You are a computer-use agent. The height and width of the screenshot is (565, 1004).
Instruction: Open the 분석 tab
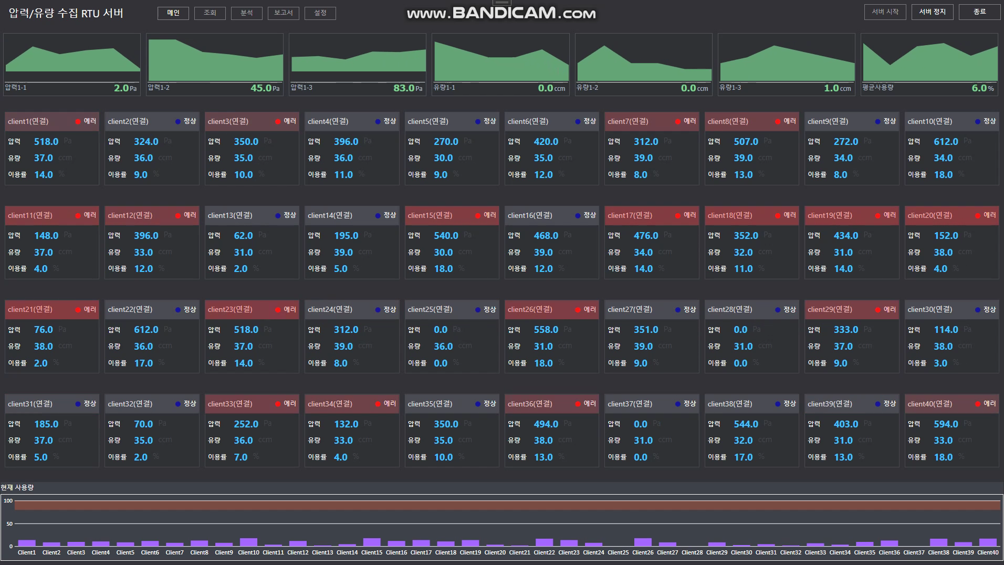point(247,13)
